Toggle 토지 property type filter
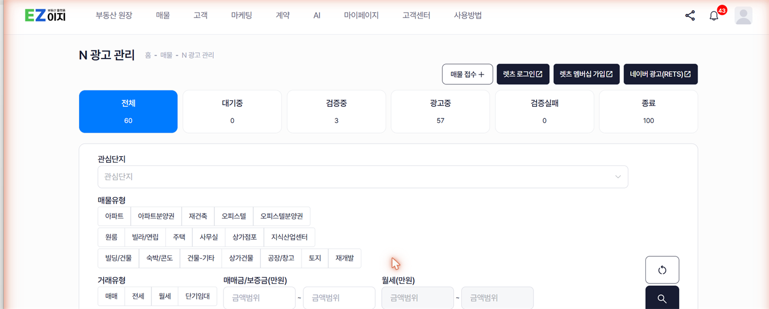Viewport: 769px width, 309px height. click(x=315, y=258)
